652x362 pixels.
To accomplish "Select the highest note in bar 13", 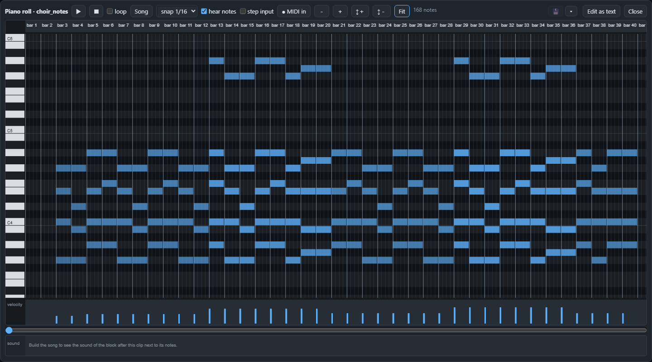I will (216, 61).
